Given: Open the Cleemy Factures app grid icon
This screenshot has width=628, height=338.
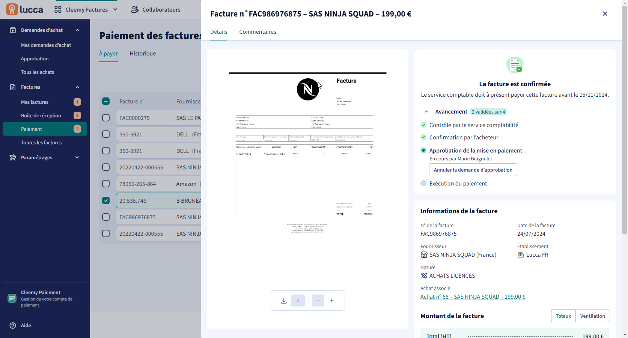Looking at the screenshot, I should click(x=58, y=9).
